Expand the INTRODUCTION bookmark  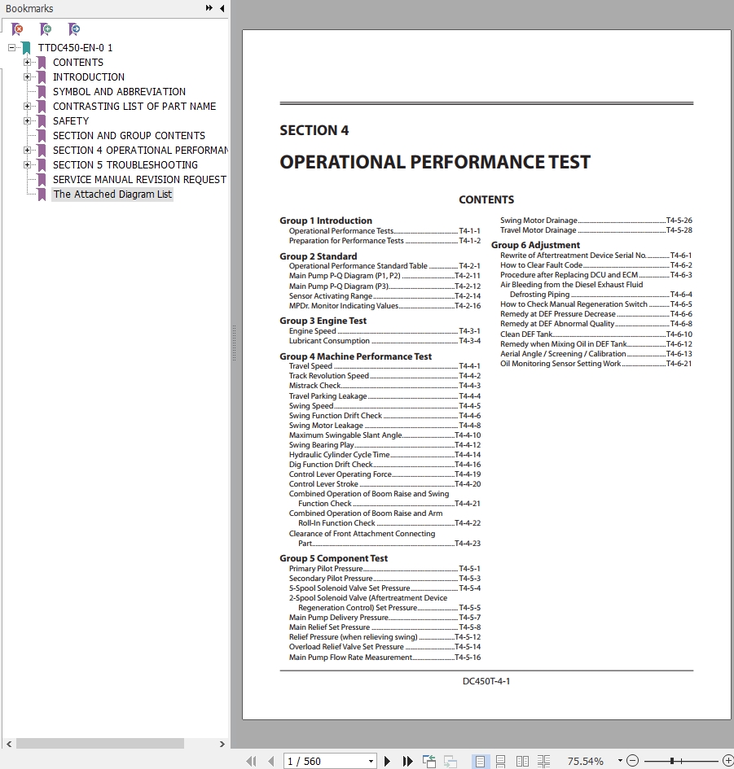click(28, 77)
